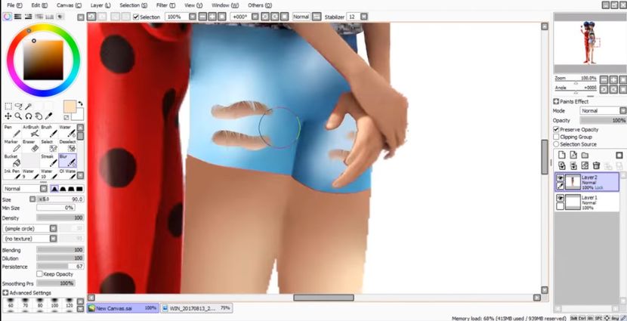
Task: Enable Clipping Group checkbox
Action: click(x=556, y=137)
